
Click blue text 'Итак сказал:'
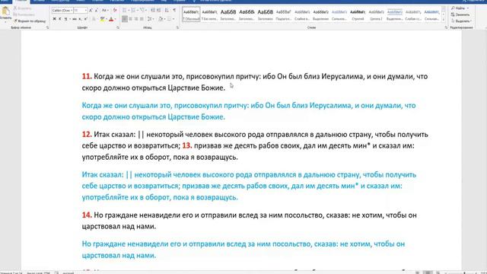pos(103,174)
